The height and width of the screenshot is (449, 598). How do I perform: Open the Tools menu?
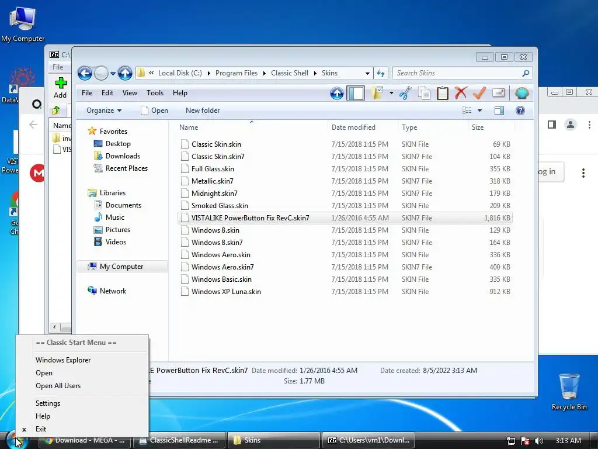coord(155,93)
